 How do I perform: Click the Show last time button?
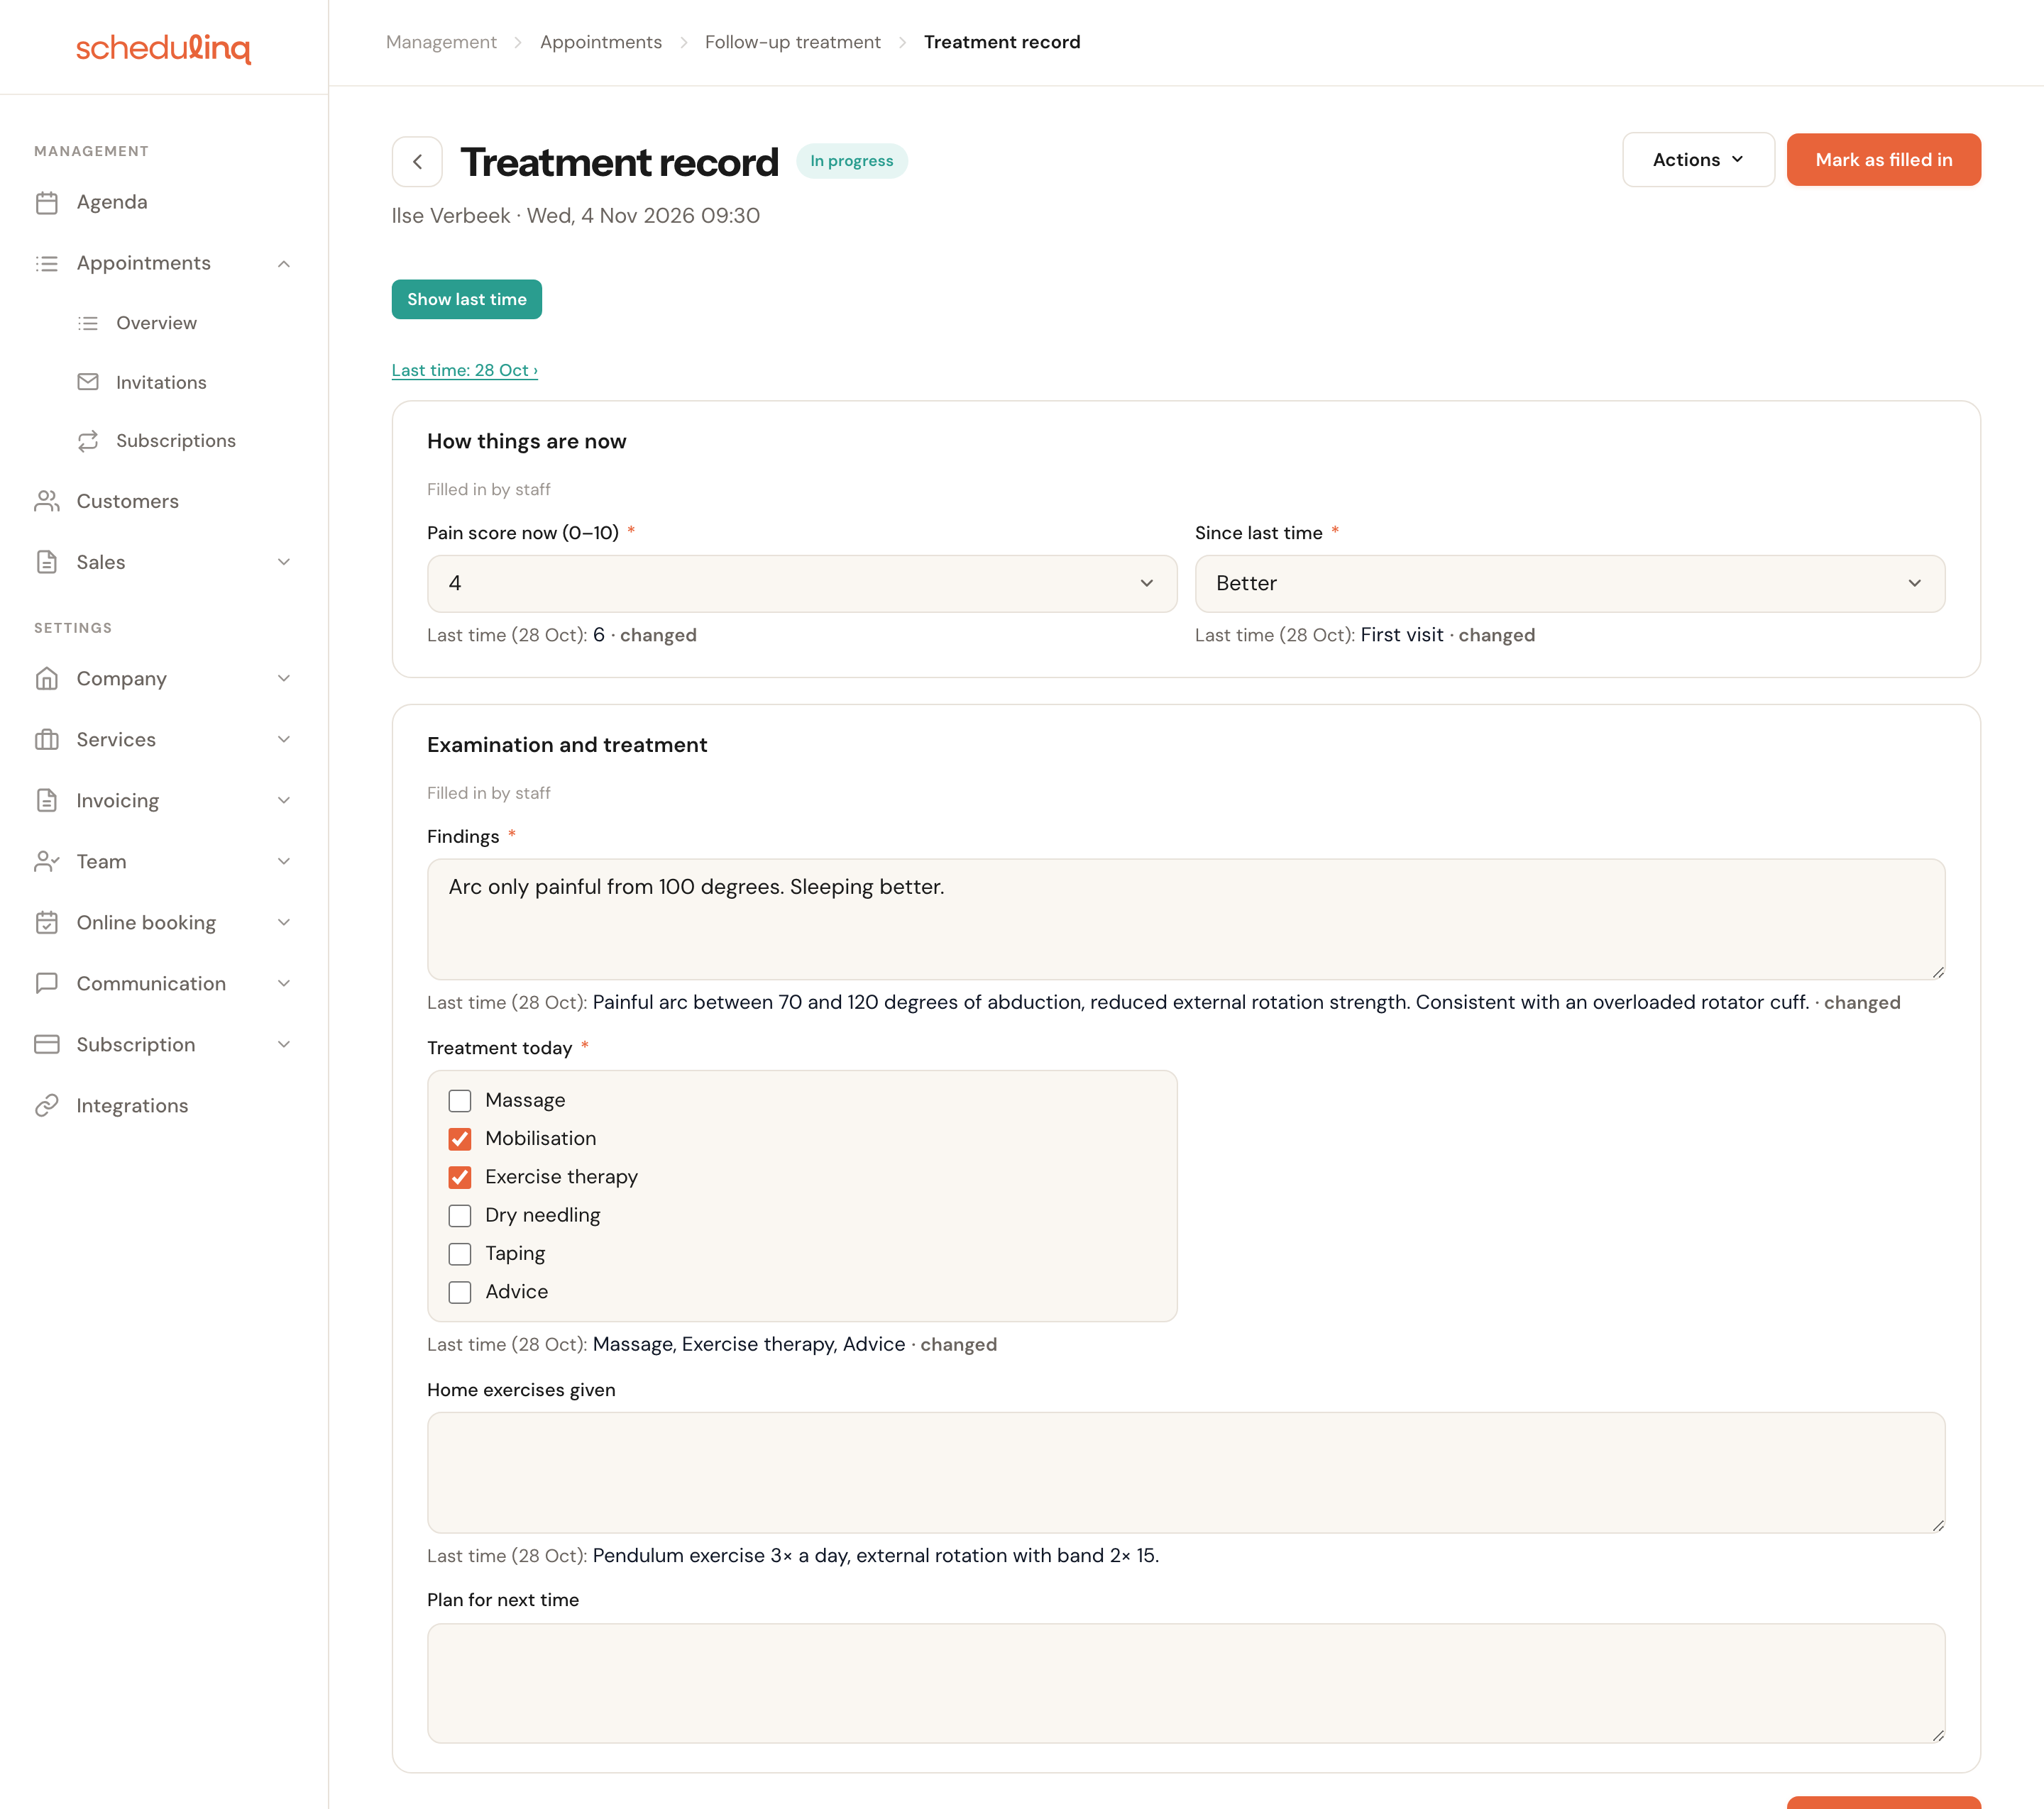pyautogui.click(x=467, y=300)
